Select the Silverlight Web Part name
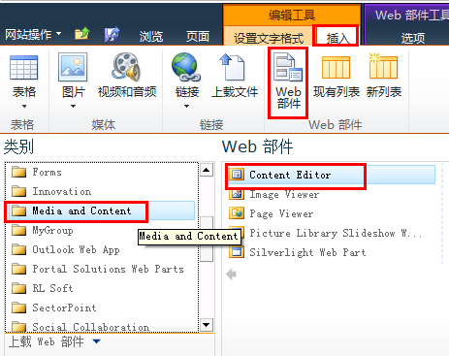 307,252
